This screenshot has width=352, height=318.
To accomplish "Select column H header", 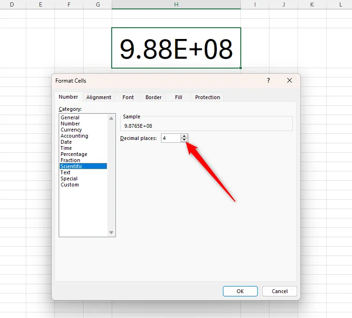I will coord(176,5).
